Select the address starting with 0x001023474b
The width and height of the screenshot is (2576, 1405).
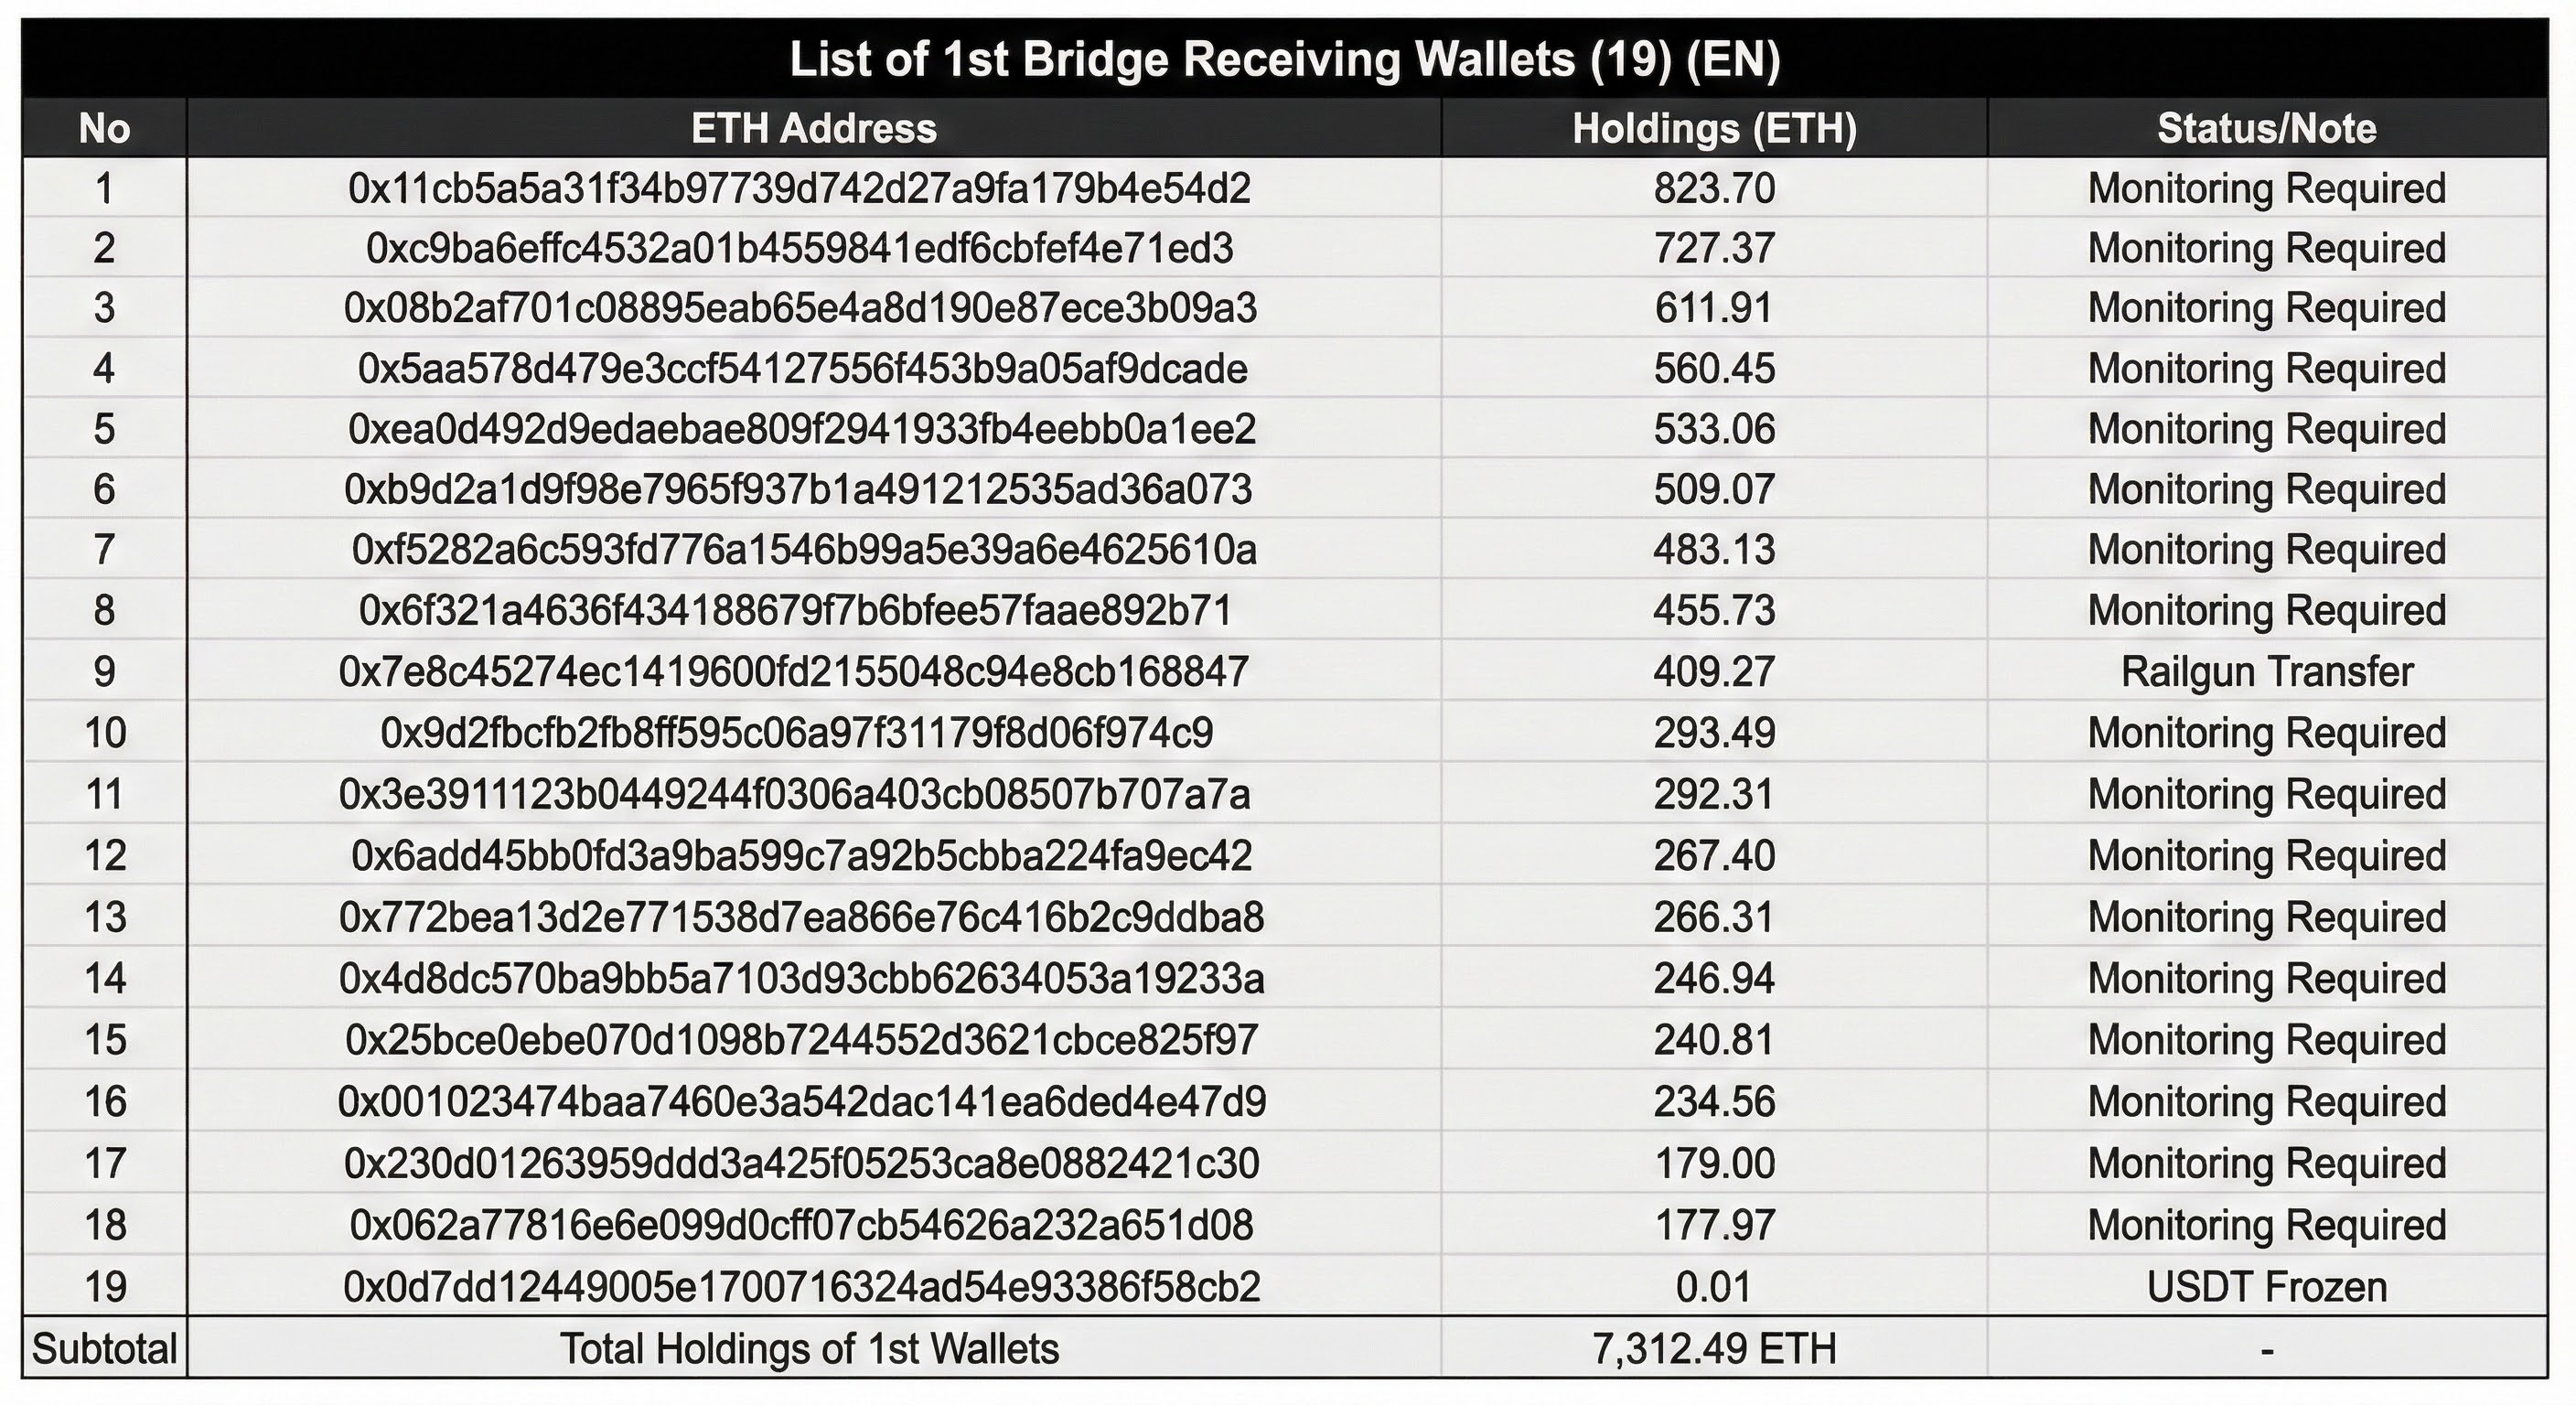(801, 1102)
